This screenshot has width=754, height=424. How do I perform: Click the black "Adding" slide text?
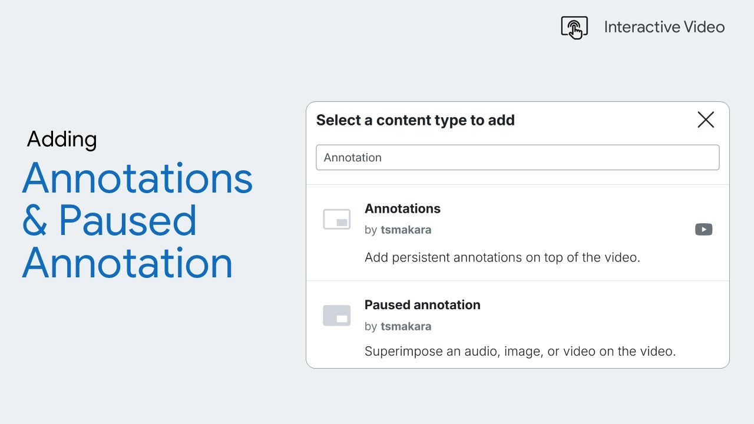tap(62, 140)
